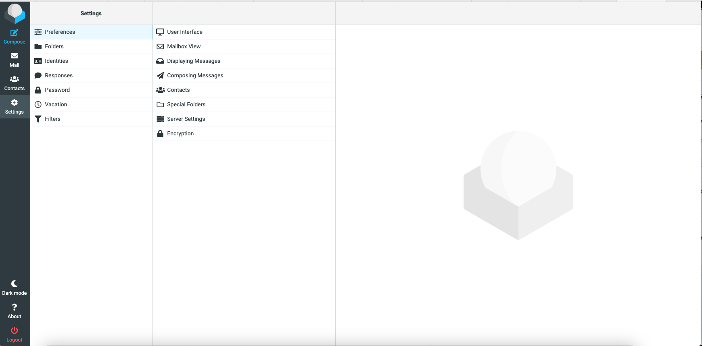
Task: Open the Folders section label
Action: coord(54,46)
